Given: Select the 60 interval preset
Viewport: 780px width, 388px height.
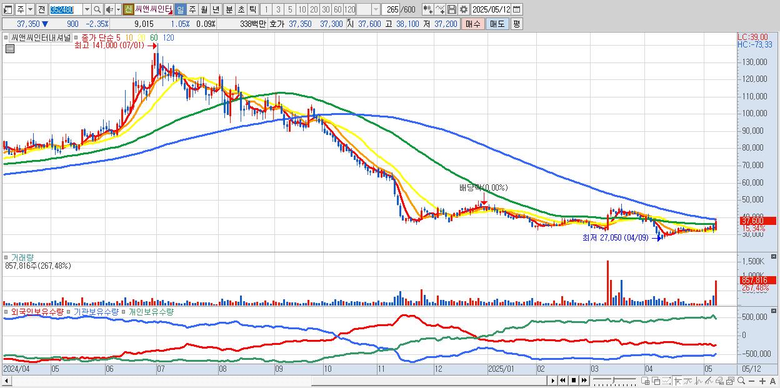Looking at the screenshot, I should [x=337, y=9].
